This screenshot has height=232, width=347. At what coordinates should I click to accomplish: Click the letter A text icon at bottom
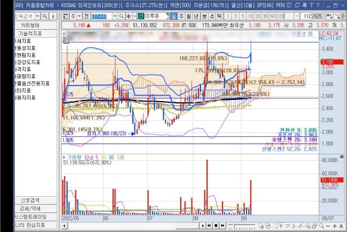[x=341, y=226]
